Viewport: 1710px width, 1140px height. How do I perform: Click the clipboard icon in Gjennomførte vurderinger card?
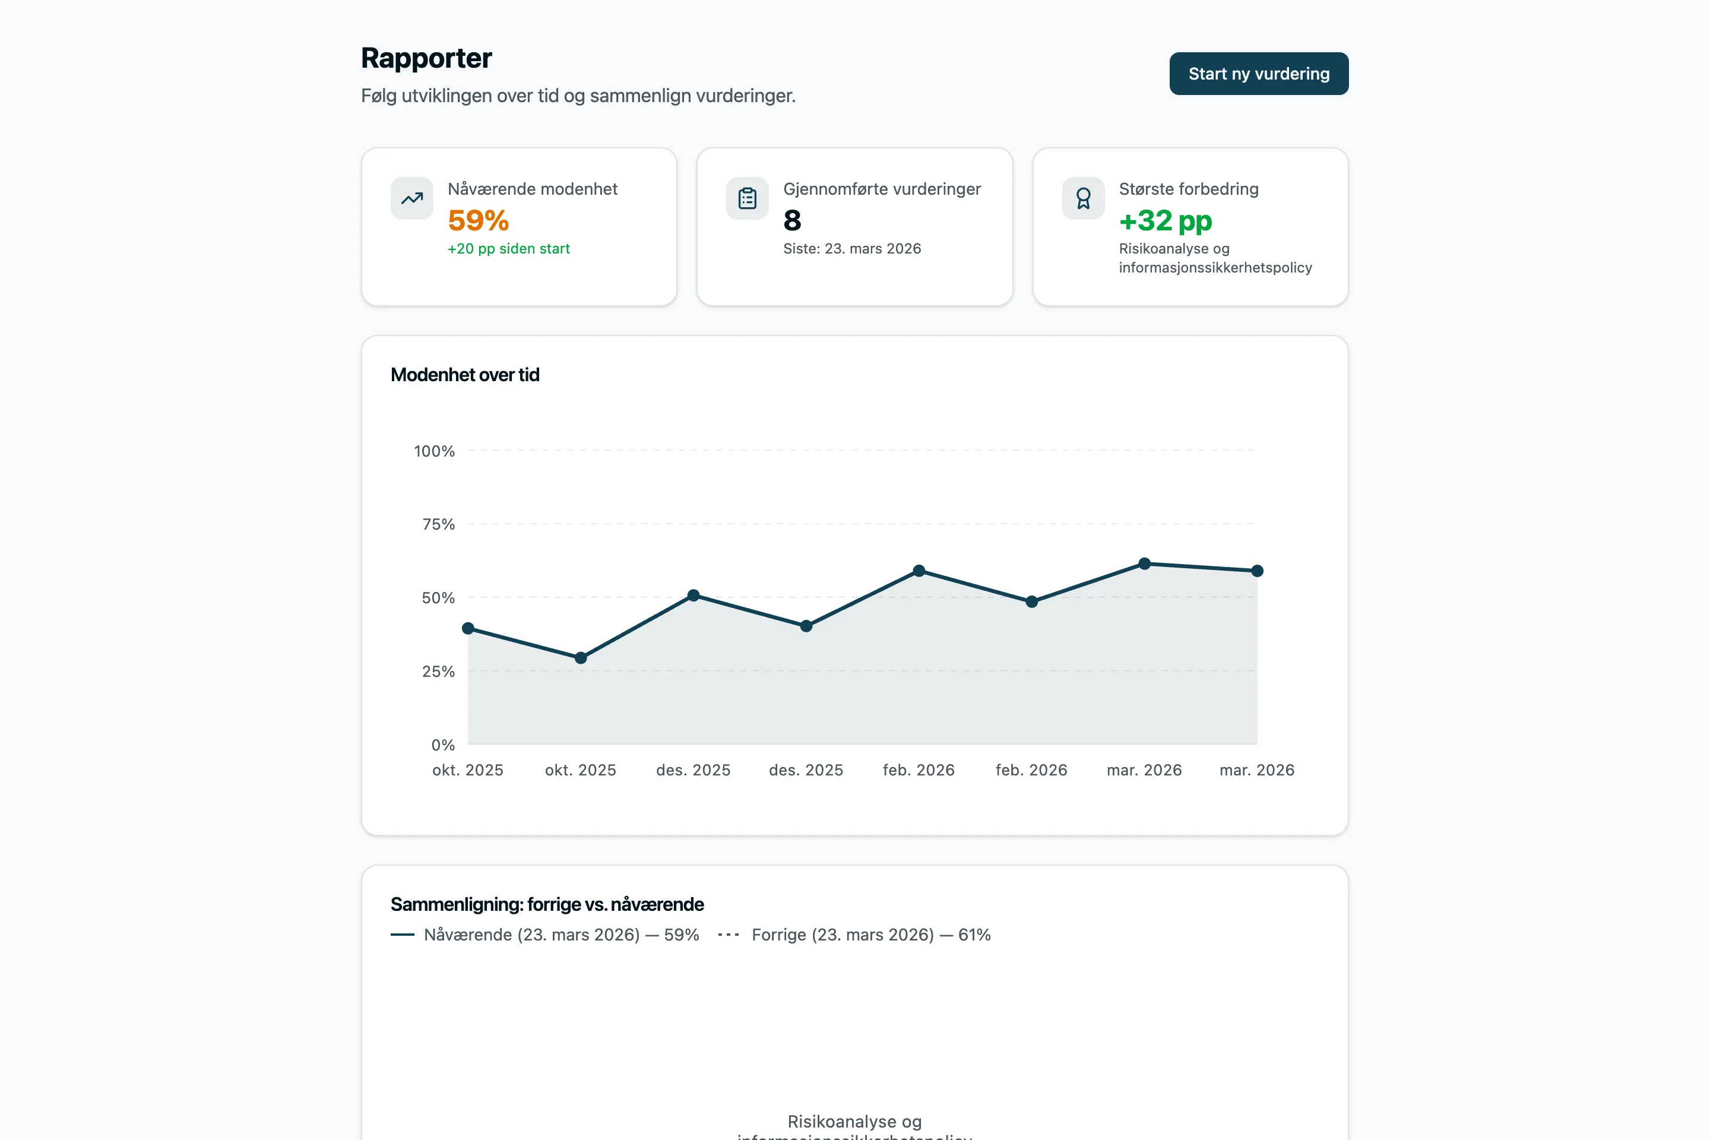pos(747,198)
